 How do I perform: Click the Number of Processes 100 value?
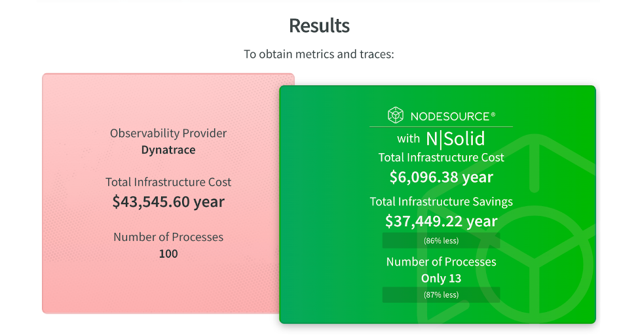(168, 254)
